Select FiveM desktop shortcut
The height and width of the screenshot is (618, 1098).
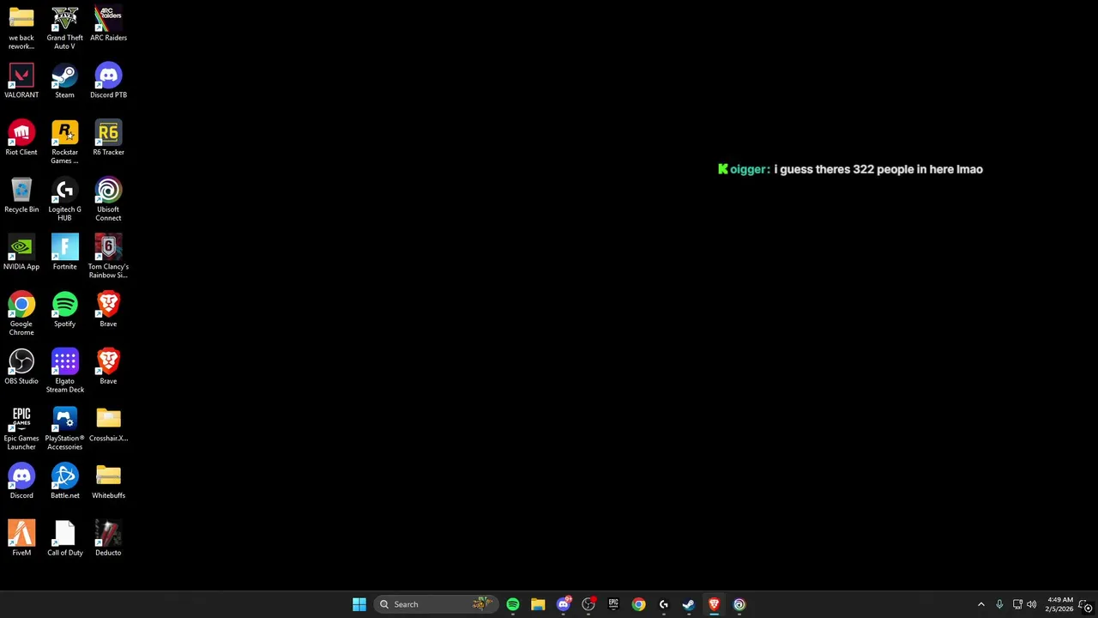click(21, 539)
